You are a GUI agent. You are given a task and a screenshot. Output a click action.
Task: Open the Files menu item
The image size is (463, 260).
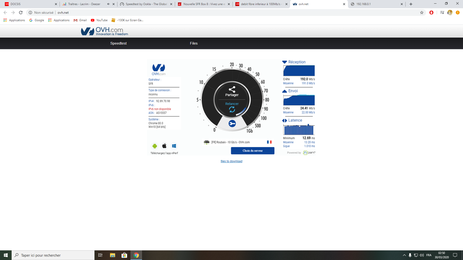(x=194, y=43)
